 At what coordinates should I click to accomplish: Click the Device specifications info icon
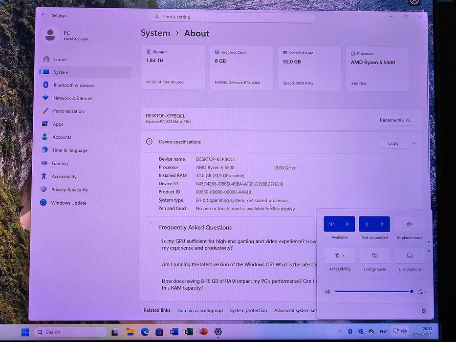pos(149,142)
